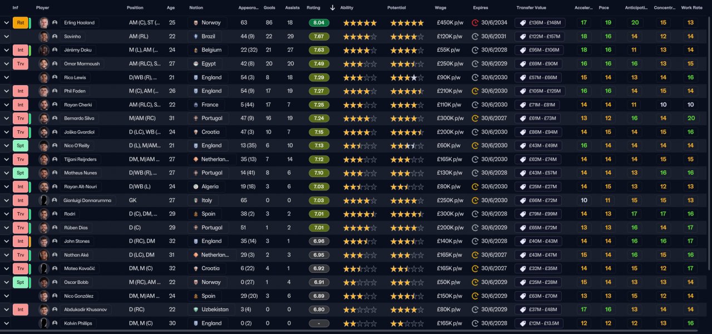Image resolution: width=712 pixels, height=334 pixels.
Task: Open Phil Foden's player name button
Action: tap(75, 91)
